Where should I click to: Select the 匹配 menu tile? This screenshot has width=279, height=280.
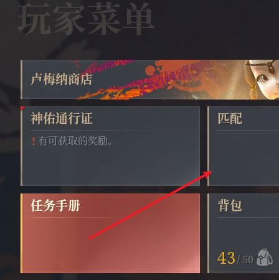pos(243,146)
